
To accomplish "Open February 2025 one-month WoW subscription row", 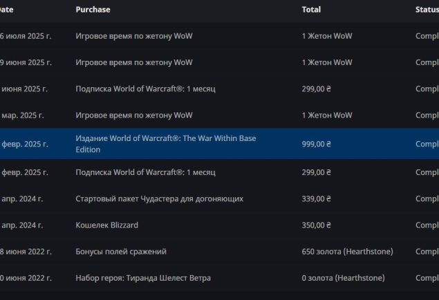I will [220, 172].
